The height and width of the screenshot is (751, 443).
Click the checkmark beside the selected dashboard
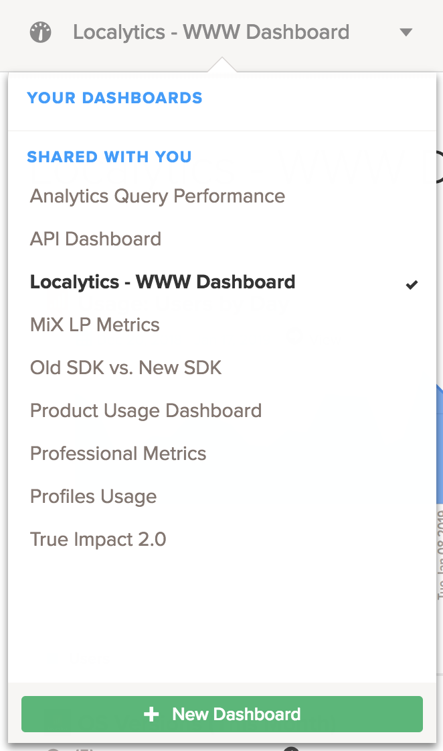(412, 284)
